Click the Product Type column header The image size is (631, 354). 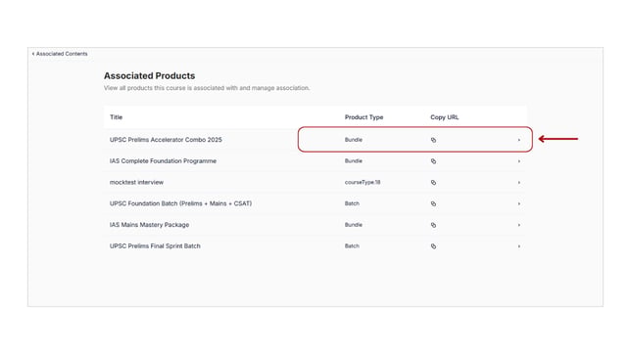364,117
